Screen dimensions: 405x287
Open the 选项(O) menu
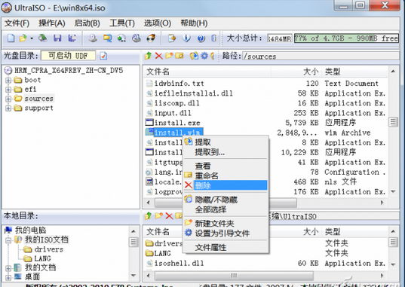point(158,23)
